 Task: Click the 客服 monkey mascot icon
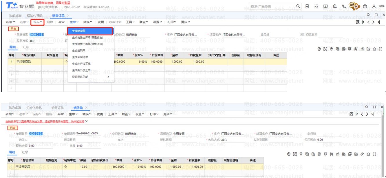354,6
